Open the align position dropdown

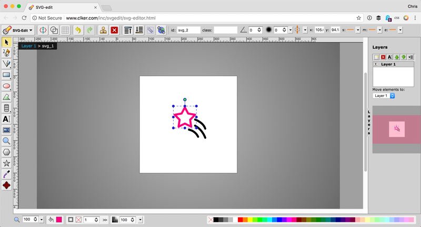(305, 30)
